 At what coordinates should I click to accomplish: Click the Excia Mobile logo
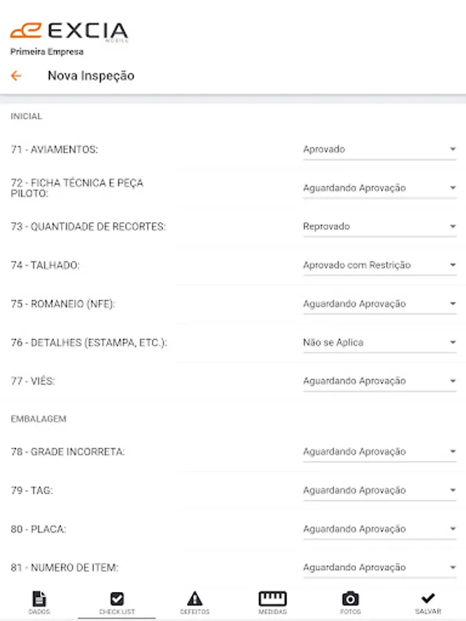(69, 32)
